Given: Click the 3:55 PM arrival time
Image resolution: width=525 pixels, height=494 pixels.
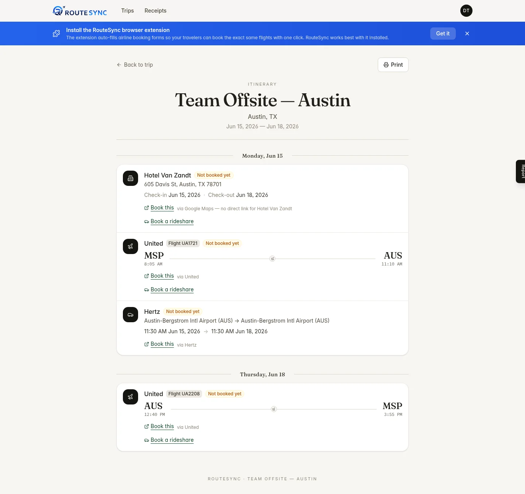Looking at the screenshot, I should pyautogui.click(x=393, y=415).
